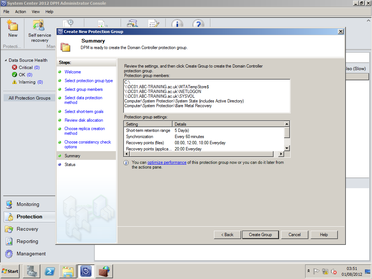Open the View menu
Screen dimensions: 372x279
click(36, 12)
